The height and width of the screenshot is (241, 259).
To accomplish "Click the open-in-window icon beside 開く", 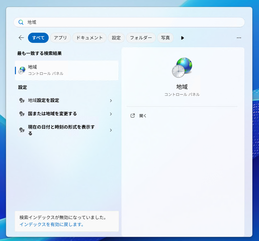I will coord(133,116).
